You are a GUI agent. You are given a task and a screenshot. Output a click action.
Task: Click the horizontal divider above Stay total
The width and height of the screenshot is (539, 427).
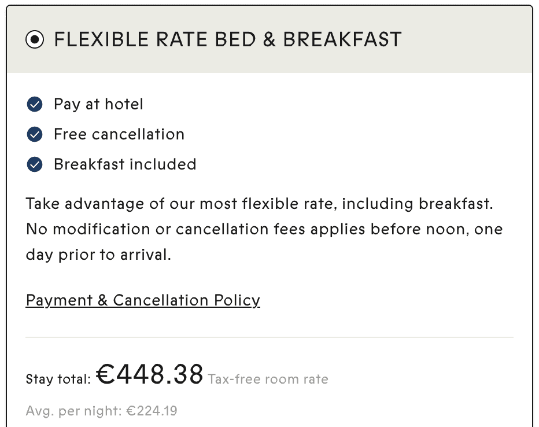point(269,337)
